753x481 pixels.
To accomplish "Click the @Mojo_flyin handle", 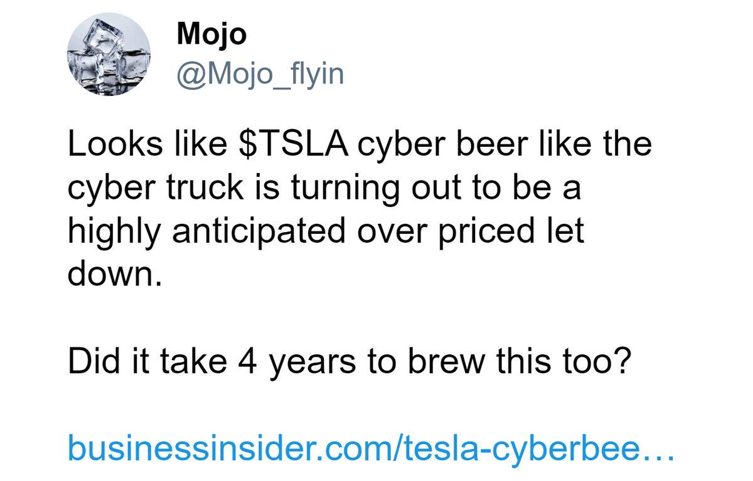I will 260,75.
